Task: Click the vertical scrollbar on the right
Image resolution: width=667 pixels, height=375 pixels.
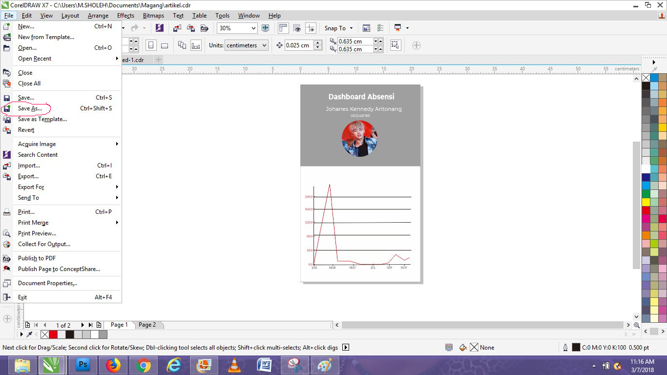Action: [636, 205]
